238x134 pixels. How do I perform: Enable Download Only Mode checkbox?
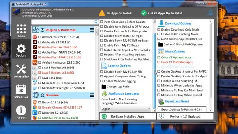coord(159,29)
